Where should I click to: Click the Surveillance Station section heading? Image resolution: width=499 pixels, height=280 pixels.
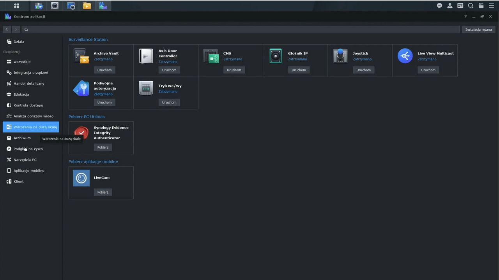click(88, 39)
